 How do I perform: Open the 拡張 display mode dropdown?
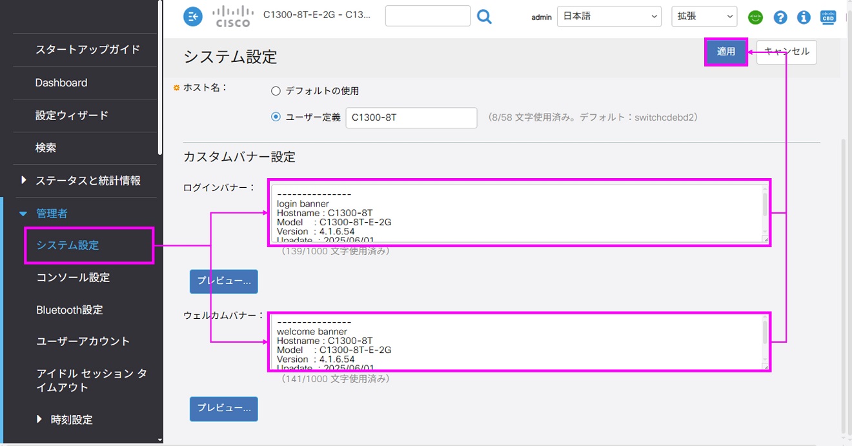coord(704,17)
